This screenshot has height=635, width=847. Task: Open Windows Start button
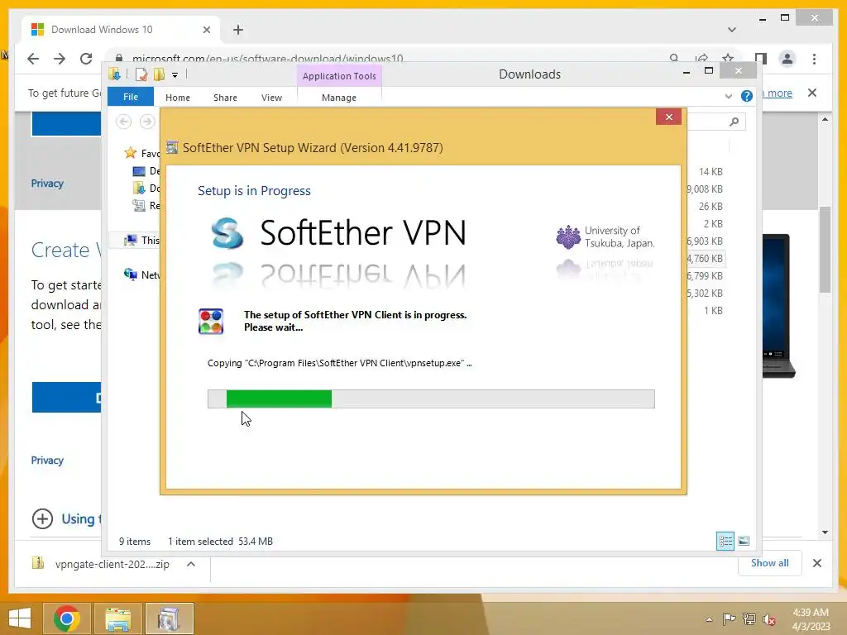coord(20,618)
